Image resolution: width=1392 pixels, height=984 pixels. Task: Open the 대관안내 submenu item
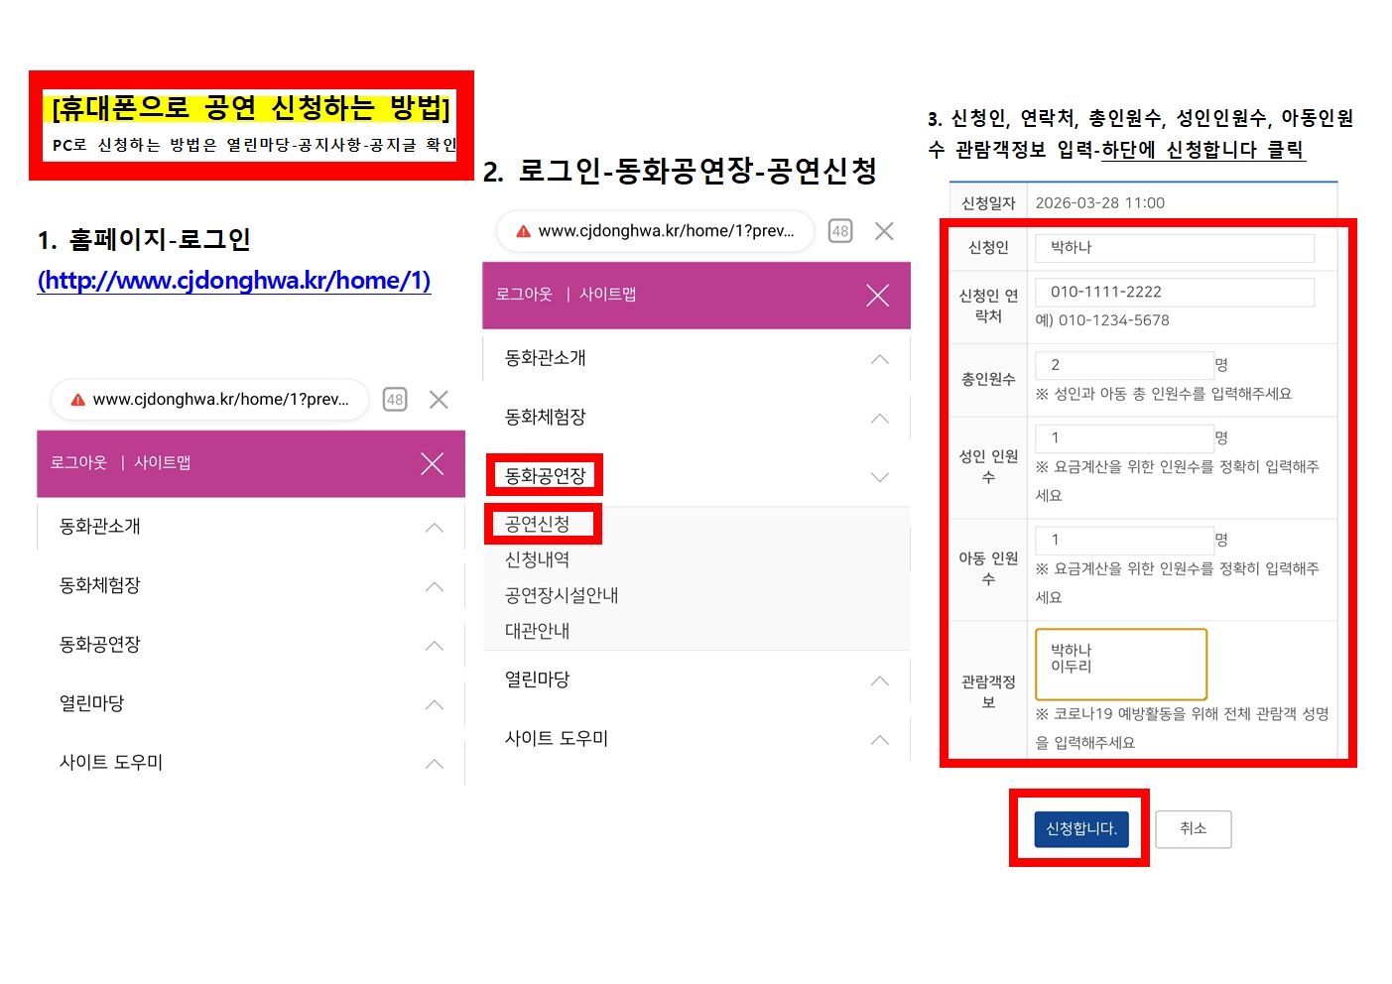pos(538,631)
